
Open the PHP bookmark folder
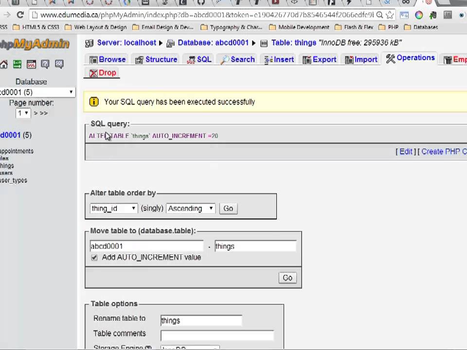click(388, 27)
